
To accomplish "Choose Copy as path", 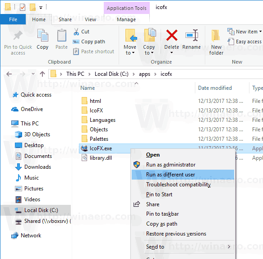I will (183, 224).
